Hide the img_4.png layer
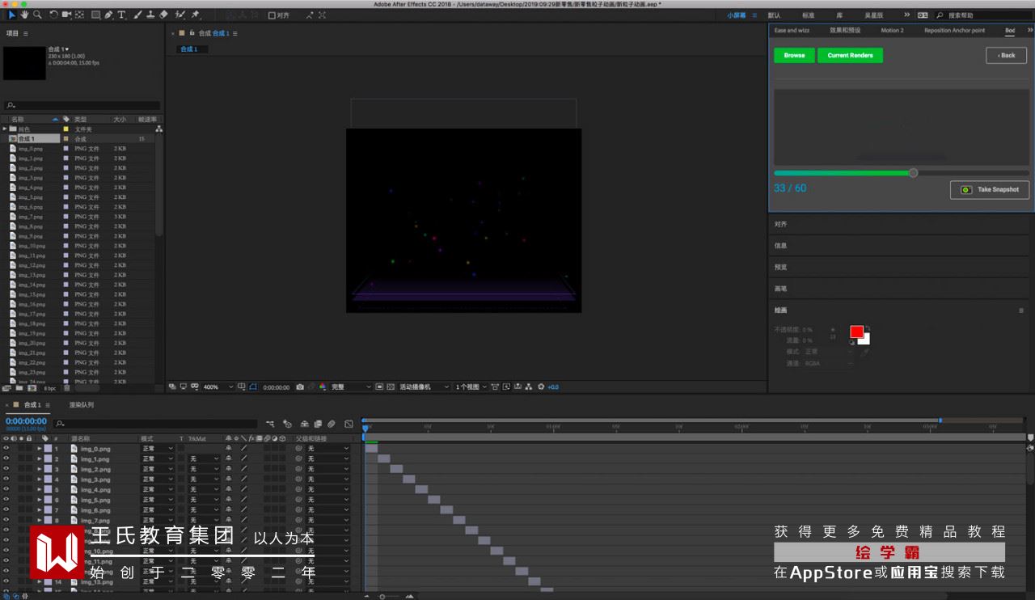This screenshot has height=600, width=1035. point(6,489)
